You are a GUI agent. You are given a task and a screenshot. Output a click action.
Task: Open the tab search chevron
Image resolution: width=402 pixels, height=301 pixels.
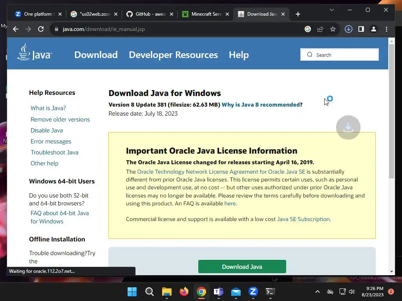pyautogui.click(x=331, y=10)
